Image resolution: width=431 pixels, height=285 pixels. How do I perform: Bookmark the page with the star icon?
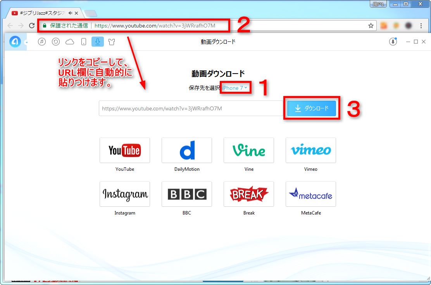point(371,26)
